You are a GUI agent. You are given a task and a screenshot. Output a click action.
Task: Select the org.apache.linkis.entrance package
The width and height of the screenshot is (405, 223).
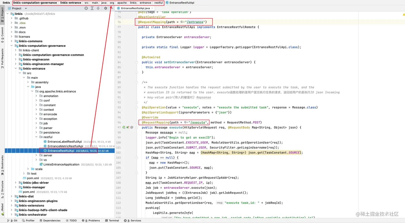pyautogui.click(x=58, y=91)
